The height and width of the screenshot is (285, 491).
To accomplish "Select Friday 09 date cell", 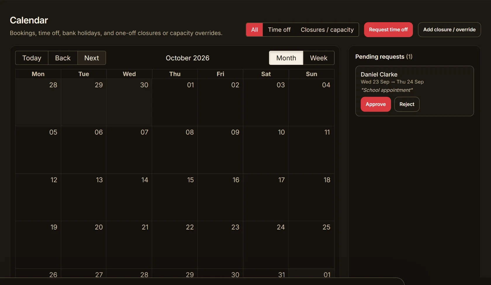I will (x=220, y=150).
